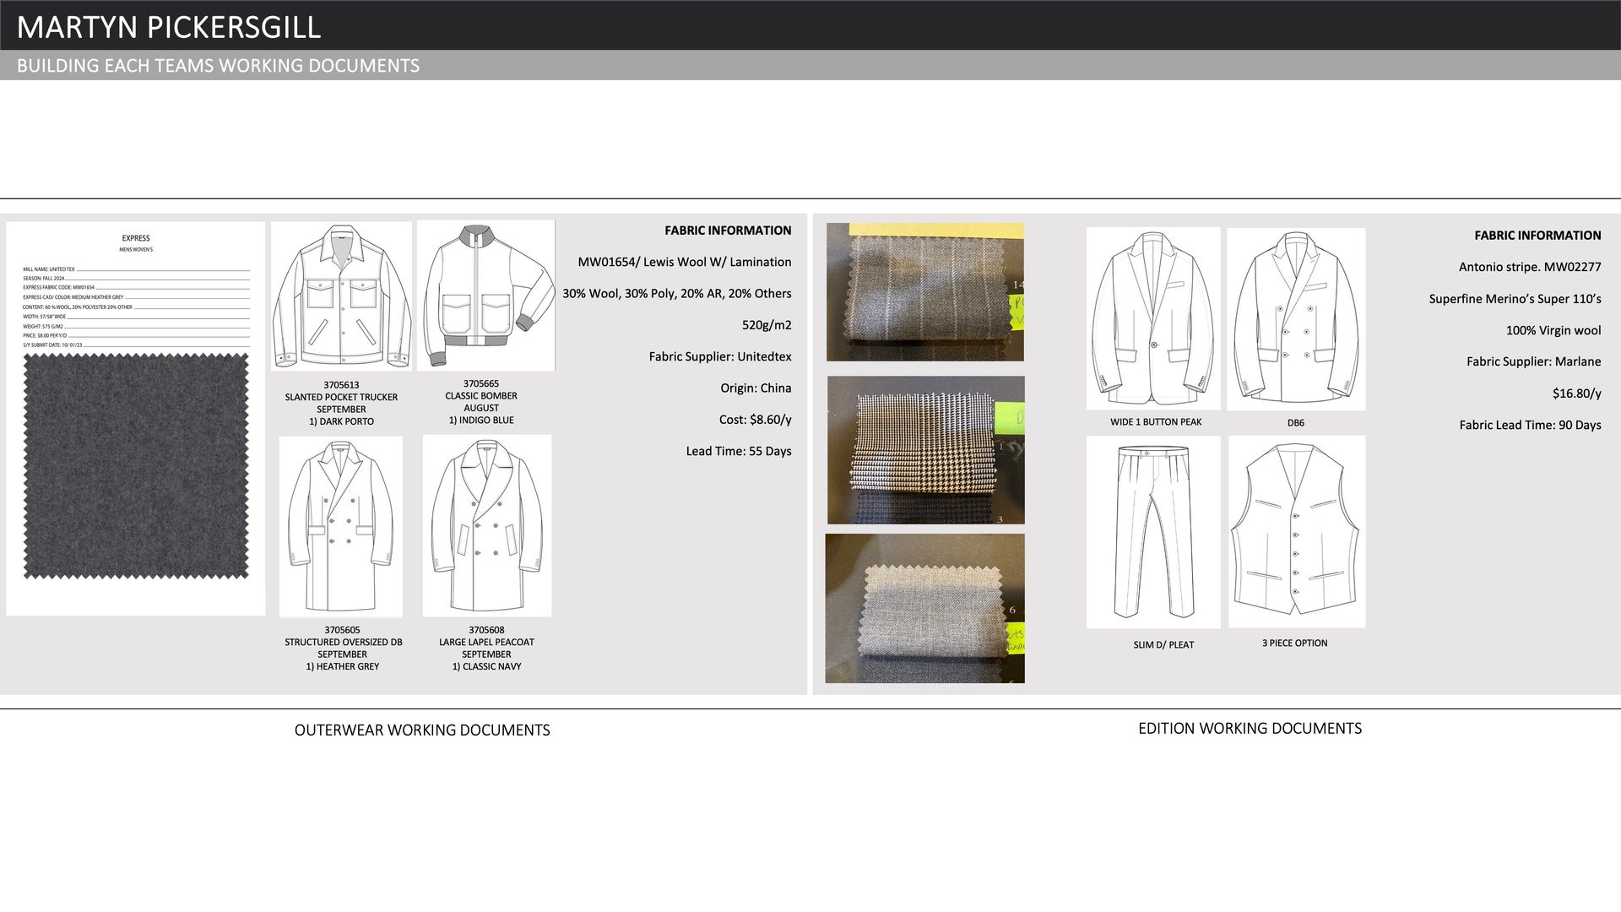Click the light grey swatch fabric photo
The height and width of the screenshot is (912, 1621).
tap(924, 608)
